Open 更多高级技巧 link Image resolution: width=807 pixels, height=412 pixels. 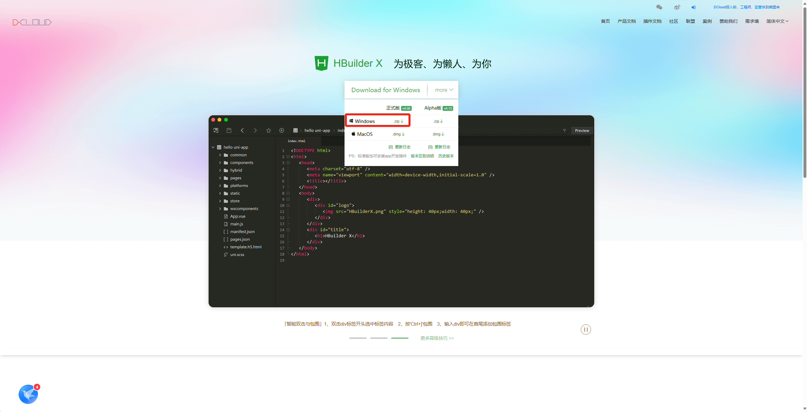437,338
